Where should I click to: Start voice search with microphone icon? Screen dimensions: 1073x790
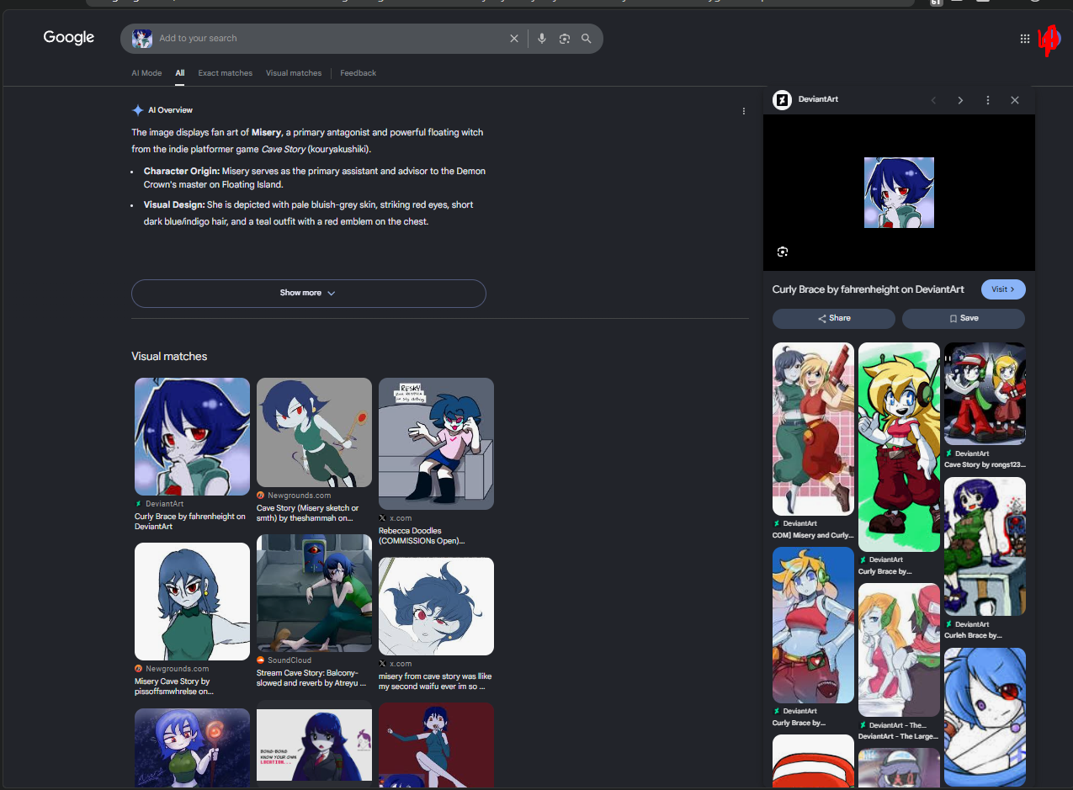(542, 39)
